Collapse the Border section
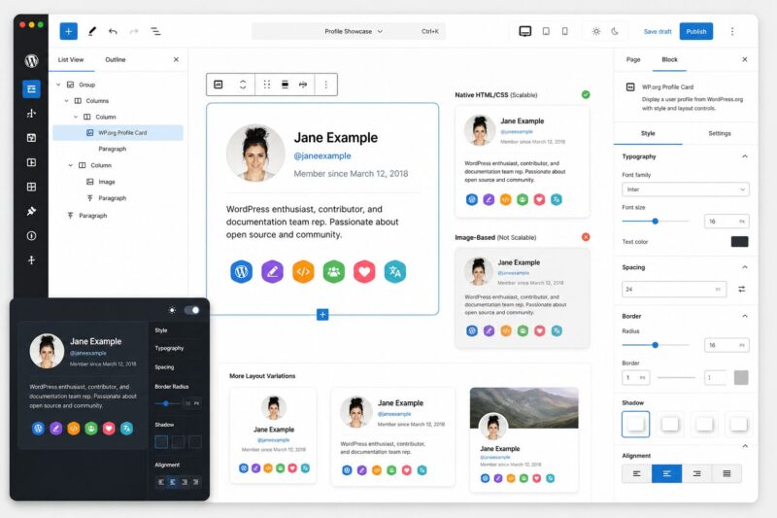Viewport: 777px width, 518px height. click(744, 316)
